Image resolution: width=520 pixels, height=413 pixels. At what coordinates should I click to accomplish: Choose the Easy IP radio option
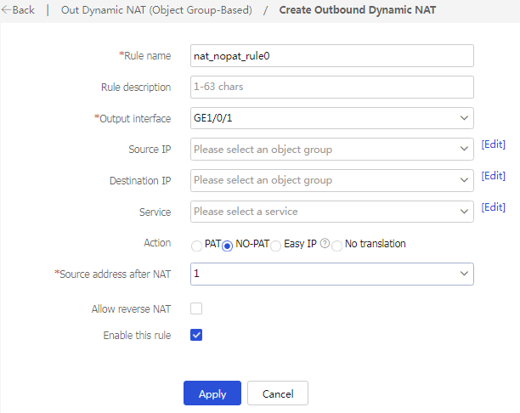point(275,246)
